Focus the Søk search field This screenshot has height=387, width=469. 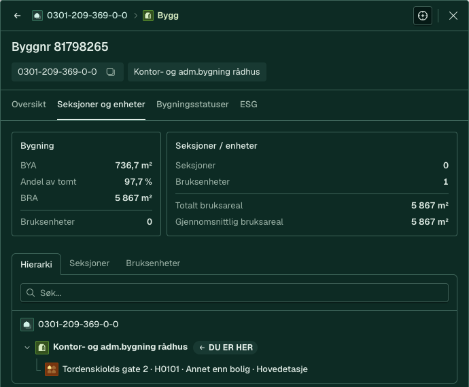pos(234,293)
